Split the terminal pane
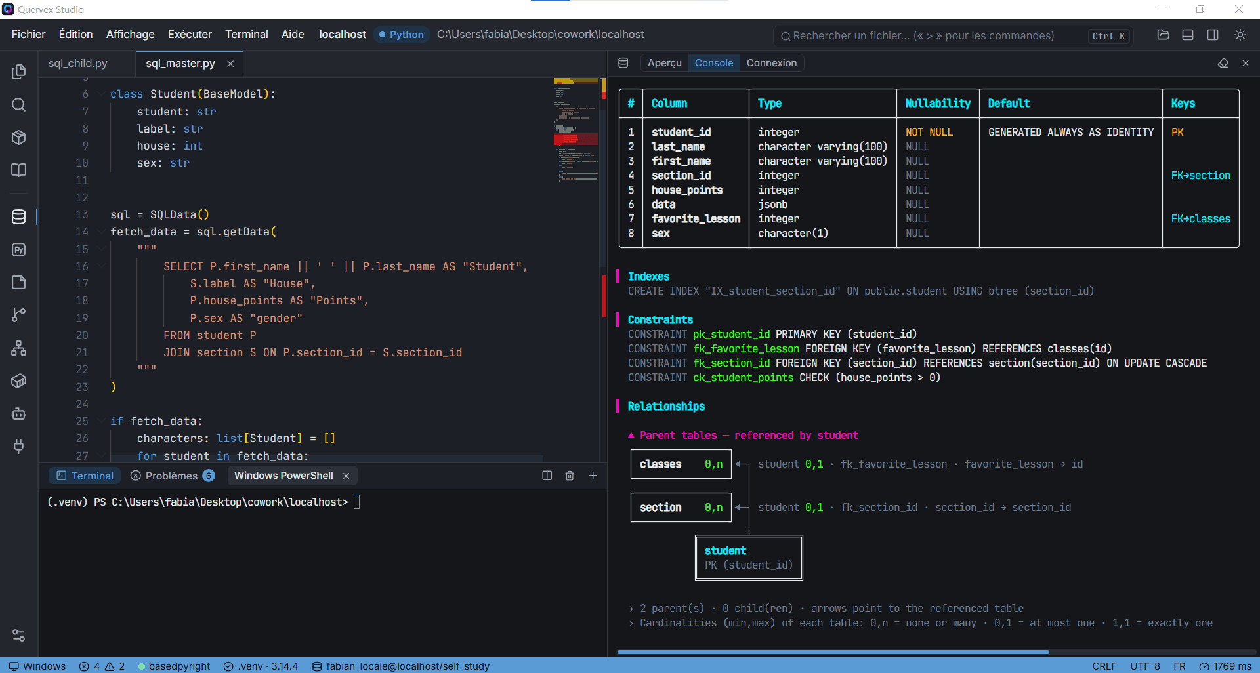 pyautogui.click(x=547, y=476)
